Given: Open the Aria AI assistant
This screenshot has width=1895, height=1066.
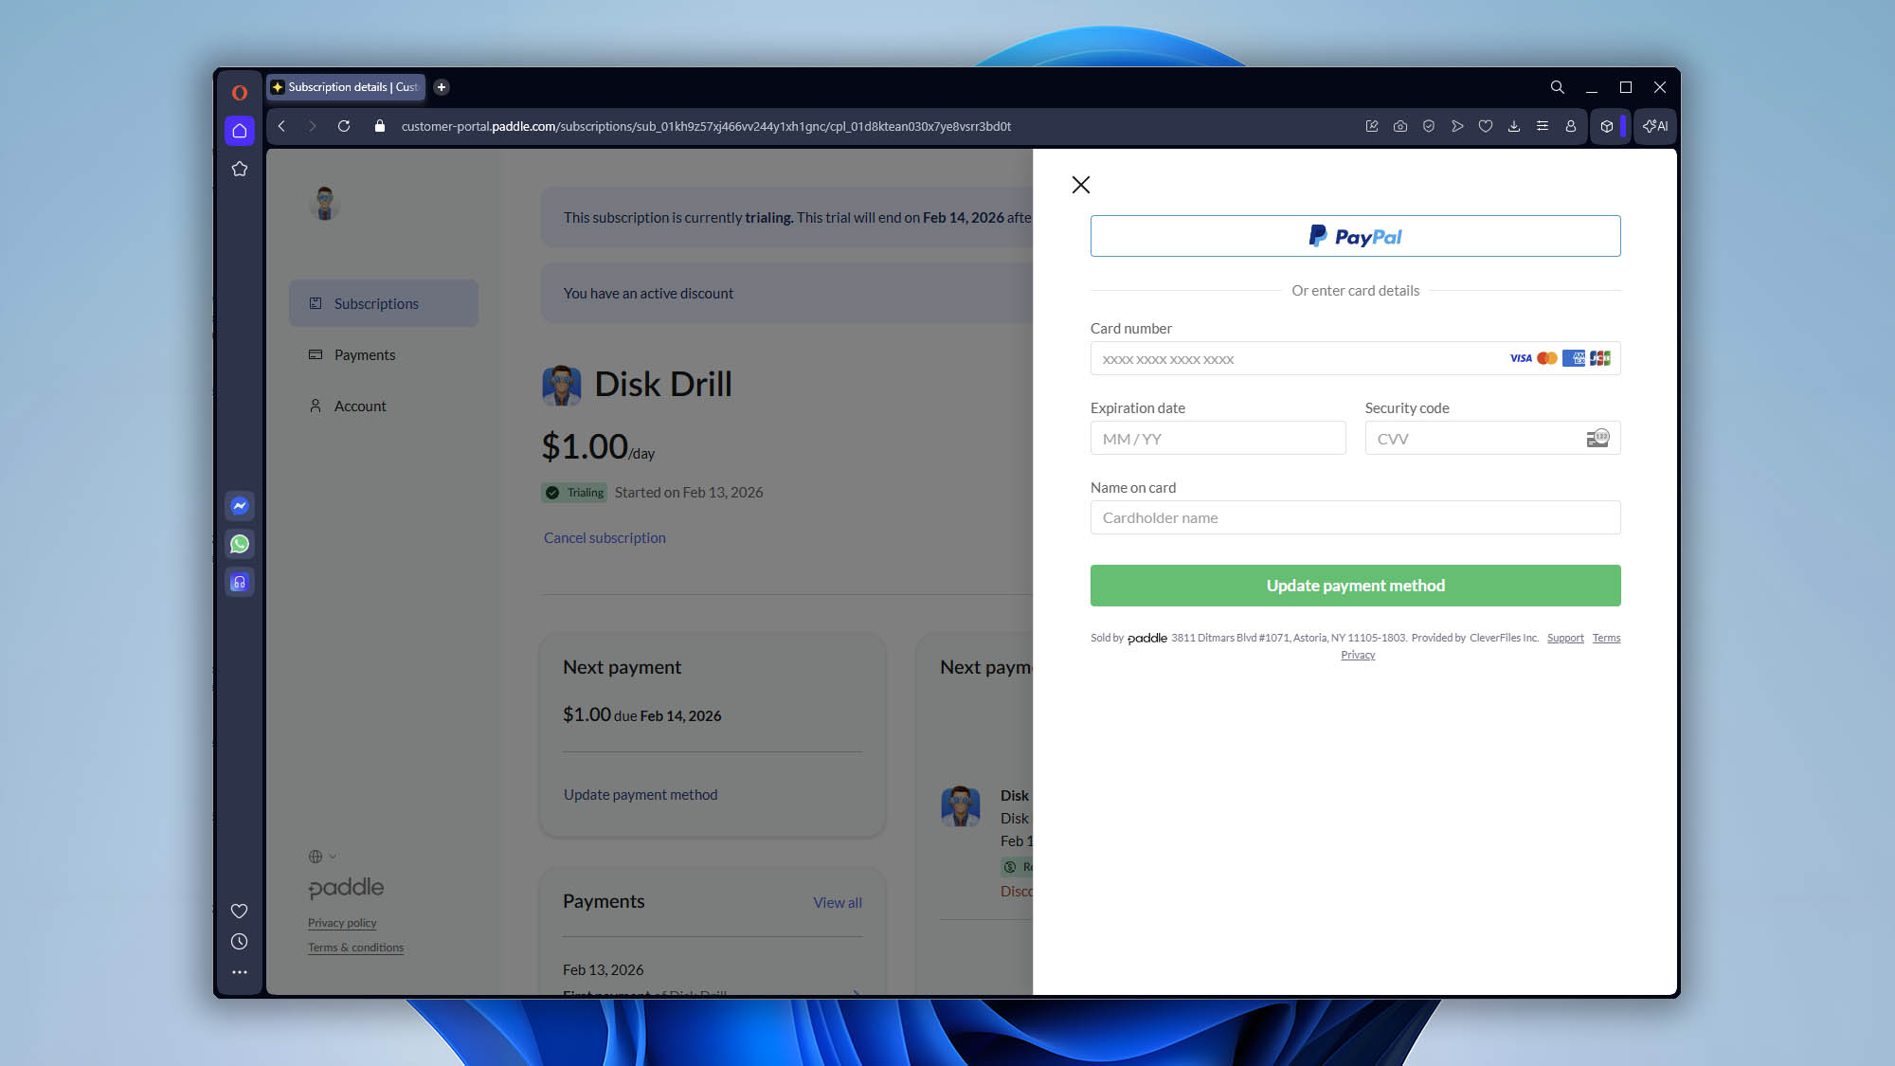Looking at the screenshot, I should point(1654,126).
